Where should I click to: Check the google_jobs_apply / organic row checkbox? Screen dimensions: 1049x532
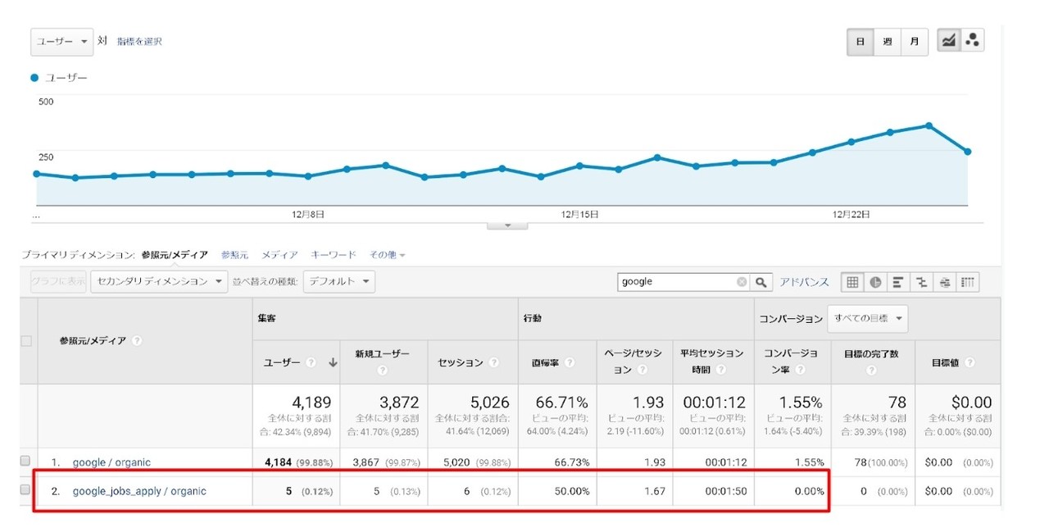(x=25, y=490)
